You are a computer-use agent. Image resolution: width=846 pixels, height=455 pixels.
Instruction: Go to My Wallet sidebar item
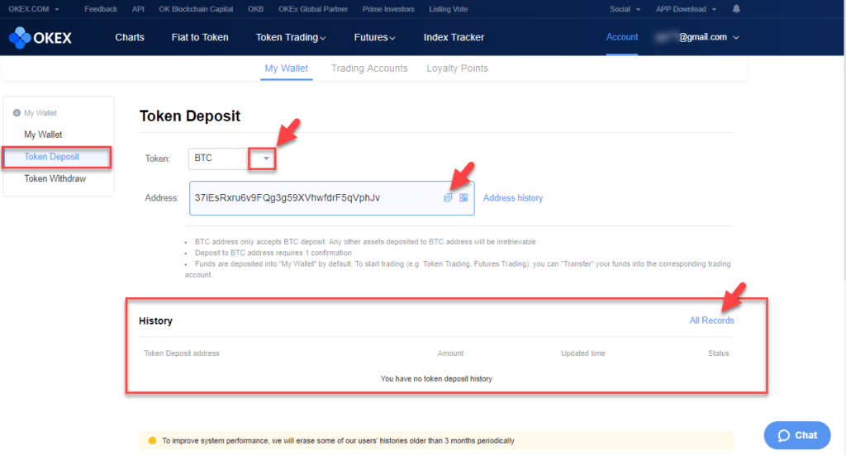[x=43, y=135]
